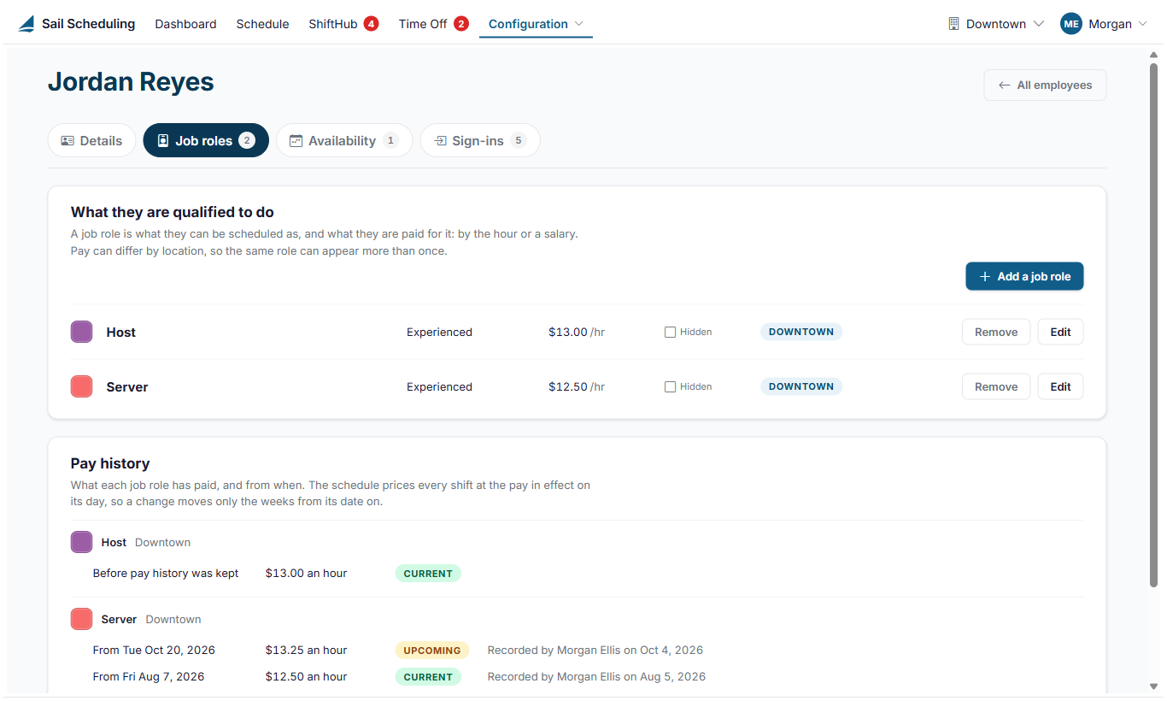Click the calendar icon on Availability tab

tap(296, 141)
